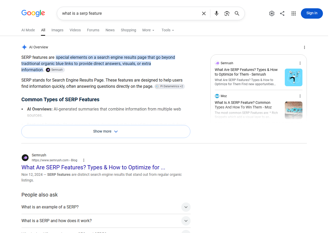Screen dimensions: 332x233
Task: Open three-dot menu on Moz source card
Action: tap(300, 96)
